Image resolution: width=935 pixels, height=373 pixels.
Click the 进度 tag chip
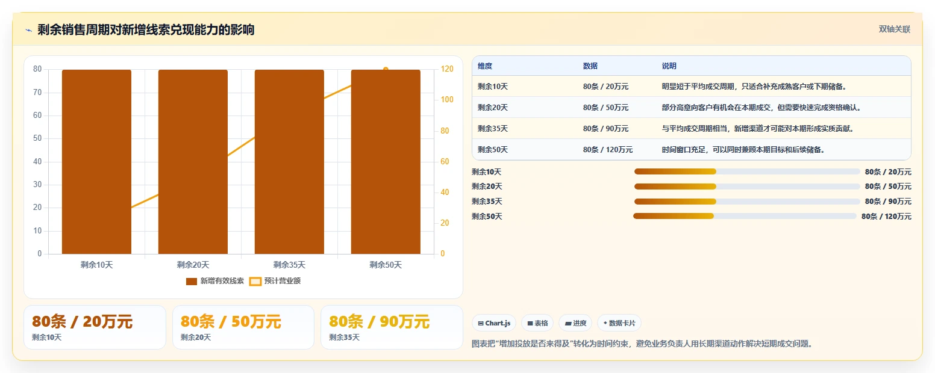(575, 323)
